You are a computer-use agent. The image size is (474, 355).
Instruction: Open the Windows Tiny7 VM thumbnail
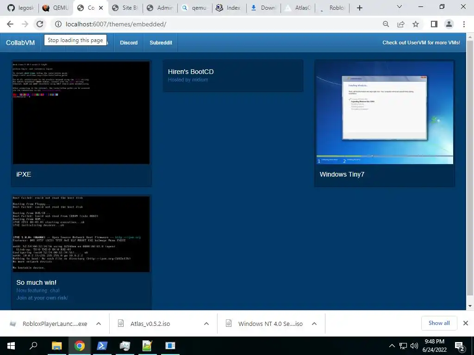[385, 113]
